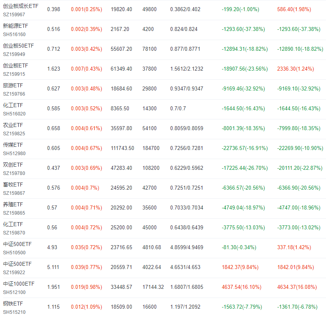Click the quantity 184700

[151, 148]
